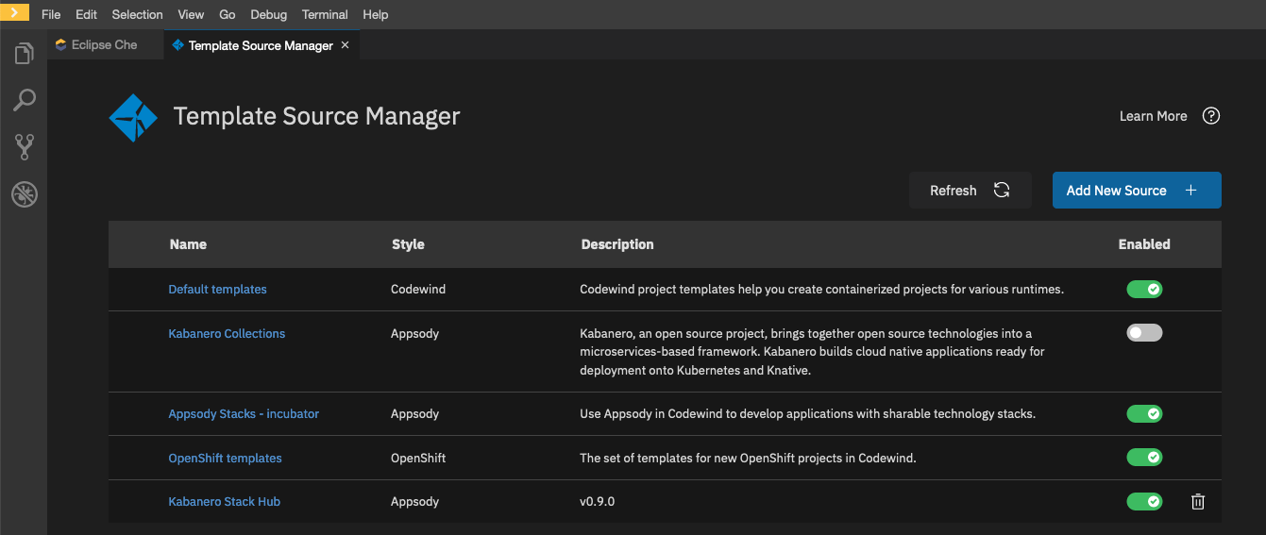Select the Template Source Manager tab
Screen dimensions: 1266x535
pyautogui.click(x=260, y=45)
